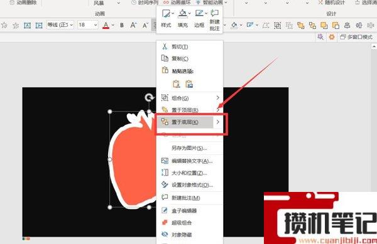Open the Box Editor (盒子编辑器) entry
377x244 pixels.
[190, 211]
